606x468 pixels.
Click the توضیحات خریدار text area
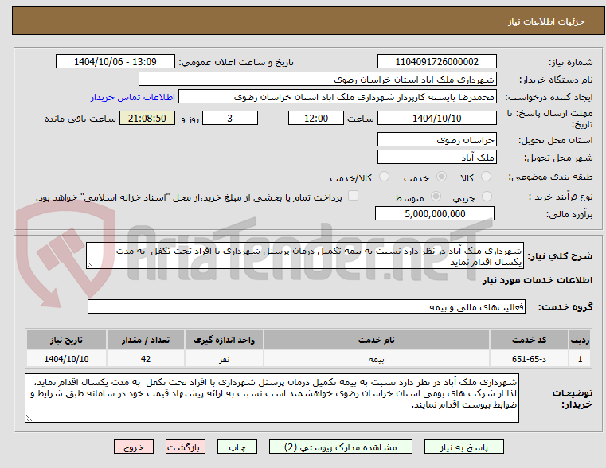pyautogui.click(x=272, y=398)
